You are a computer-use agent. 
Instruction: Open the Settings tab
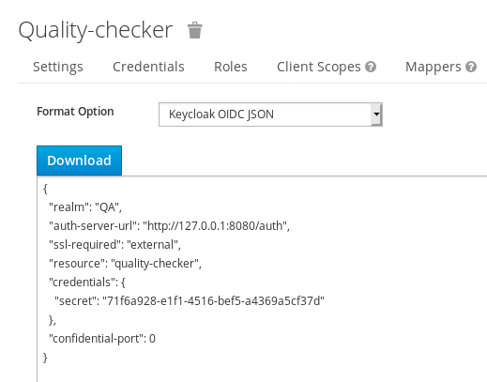tap(58, 67)
